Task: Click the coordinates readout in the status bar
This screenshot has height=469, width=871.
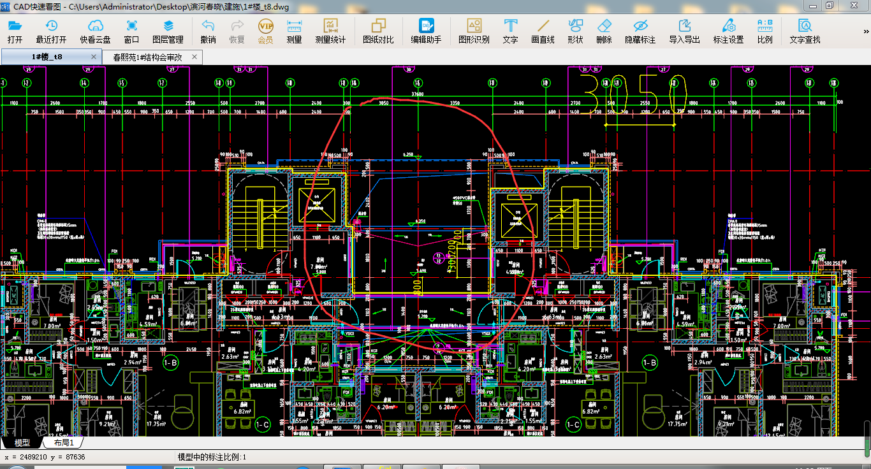Action: pos(45,458)
